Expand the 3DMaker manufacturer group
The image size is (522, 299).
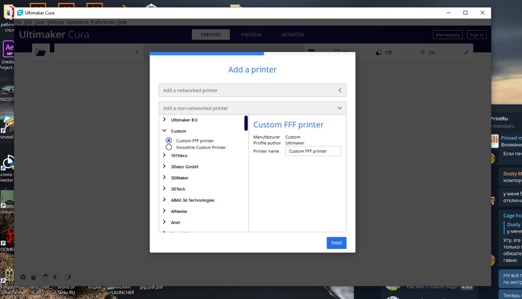(164, 178)
